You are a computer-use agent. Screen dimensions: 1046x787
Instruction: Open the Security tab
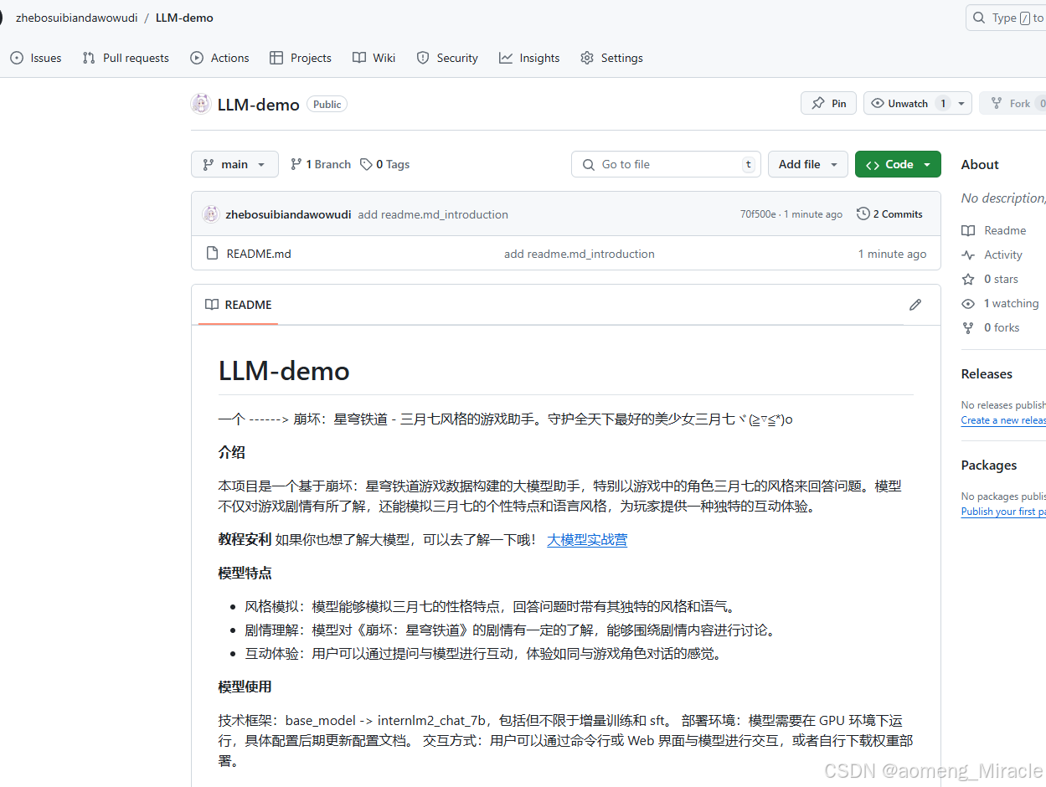coord(447,58)
